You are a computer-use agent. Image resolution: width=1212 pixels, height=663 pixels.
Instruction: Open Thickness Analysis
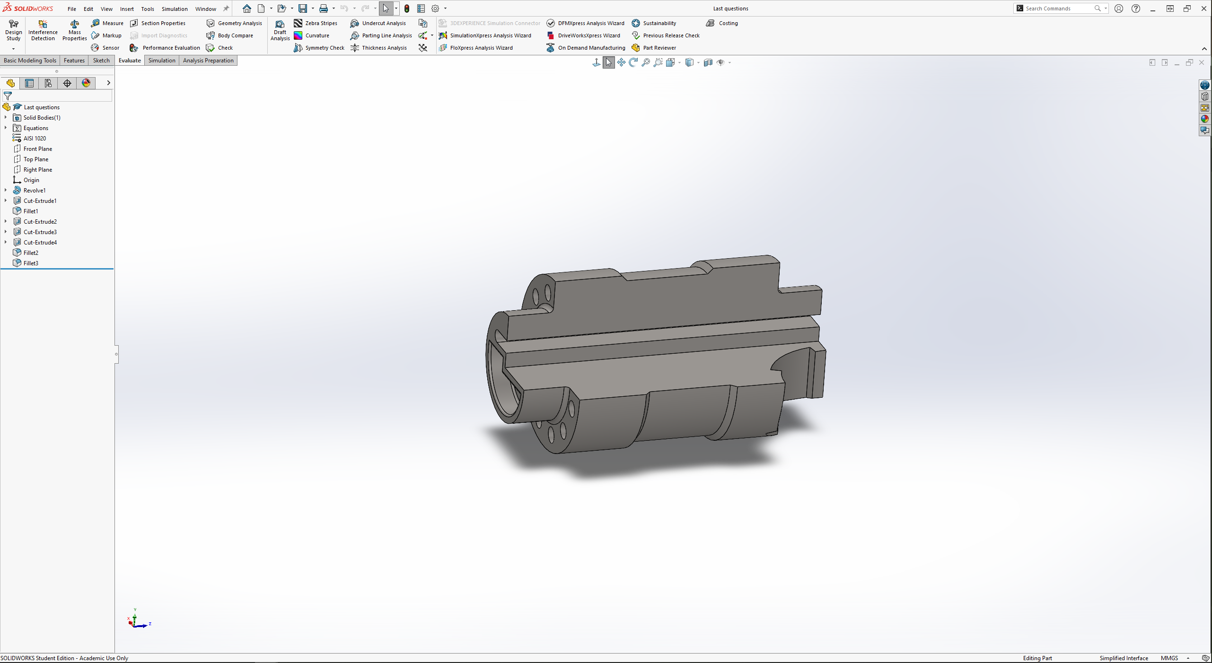tap(379, 48)
